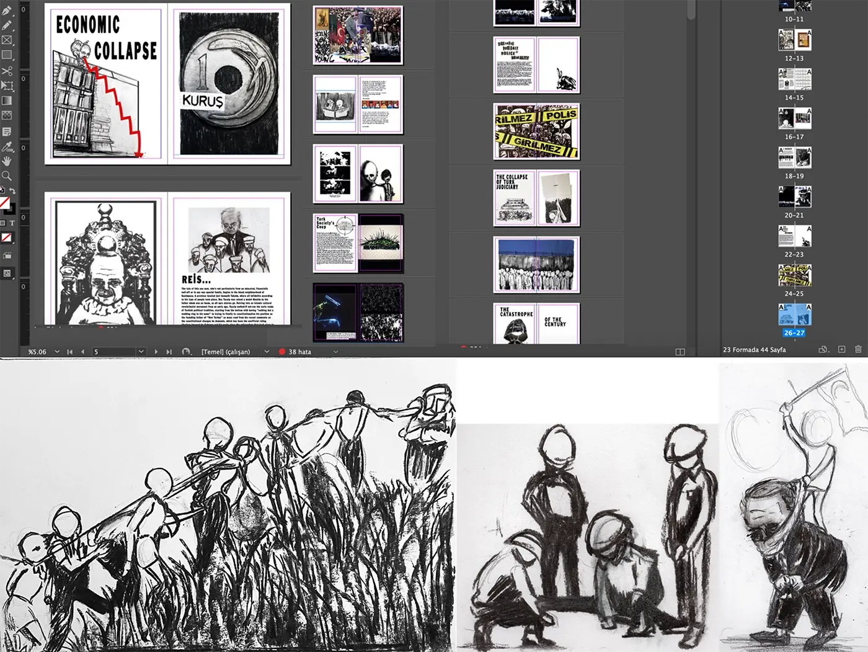The height and width of the screenshot is (652, 868).
Task: Select the Gradient Feather tool
Action: [x=7, y=115]
